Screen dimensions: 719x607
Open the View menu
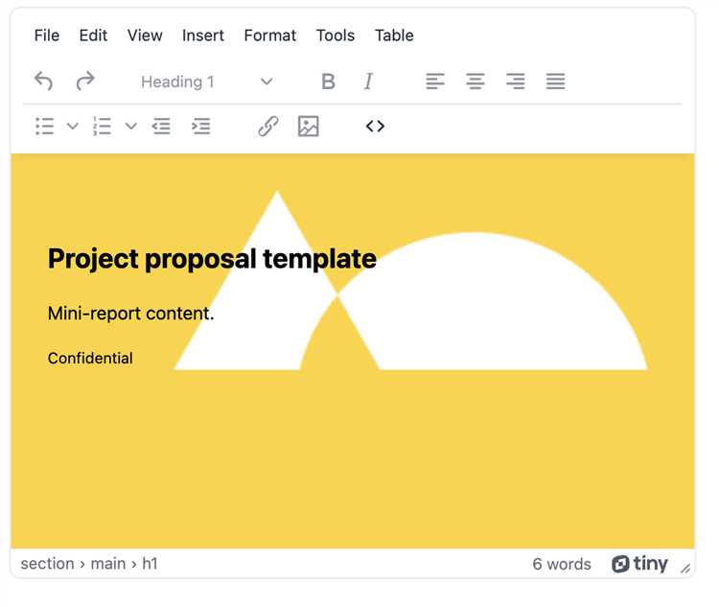point(145,35)
